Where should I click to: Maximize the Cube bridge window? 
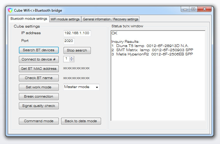coord(193,9)
